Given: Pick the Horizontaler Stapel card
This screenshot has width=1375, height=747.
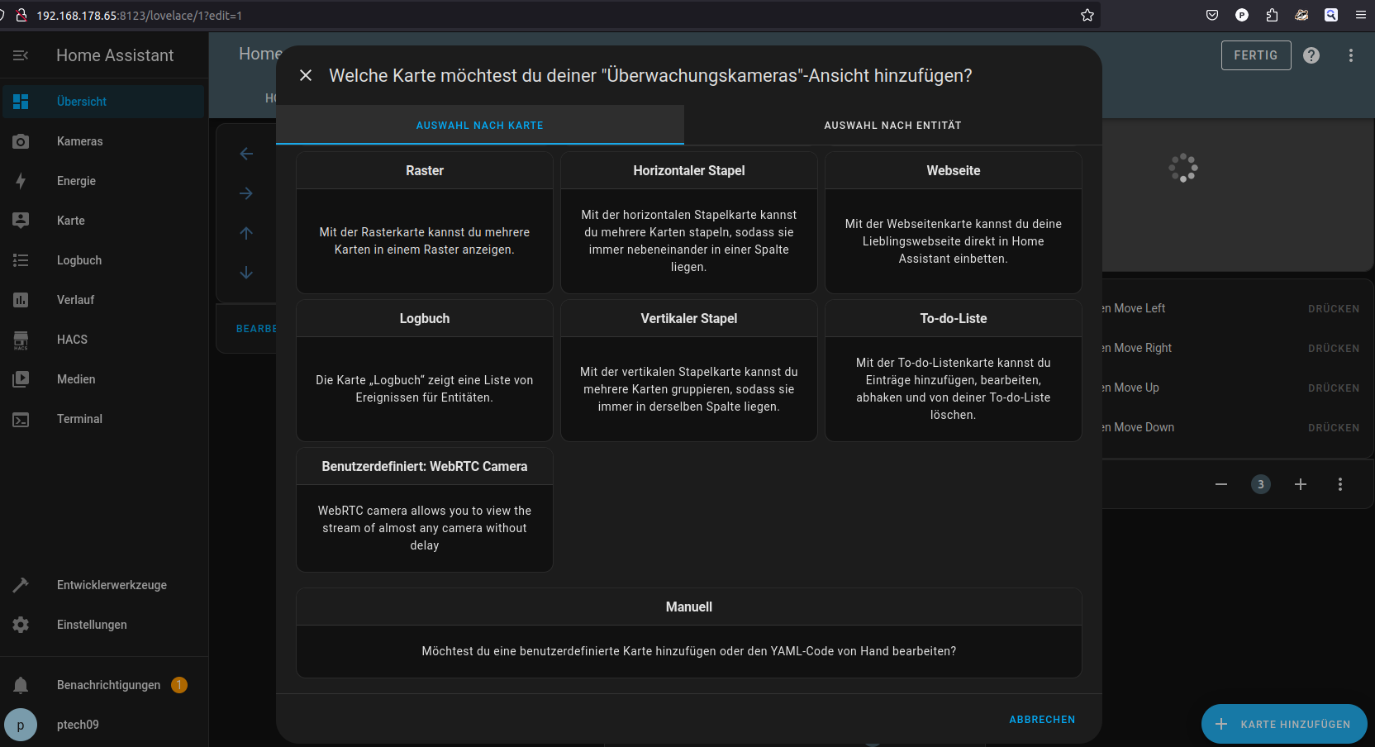Looking at the screenshot, I should pyautogui.click(x=688, y=222).
